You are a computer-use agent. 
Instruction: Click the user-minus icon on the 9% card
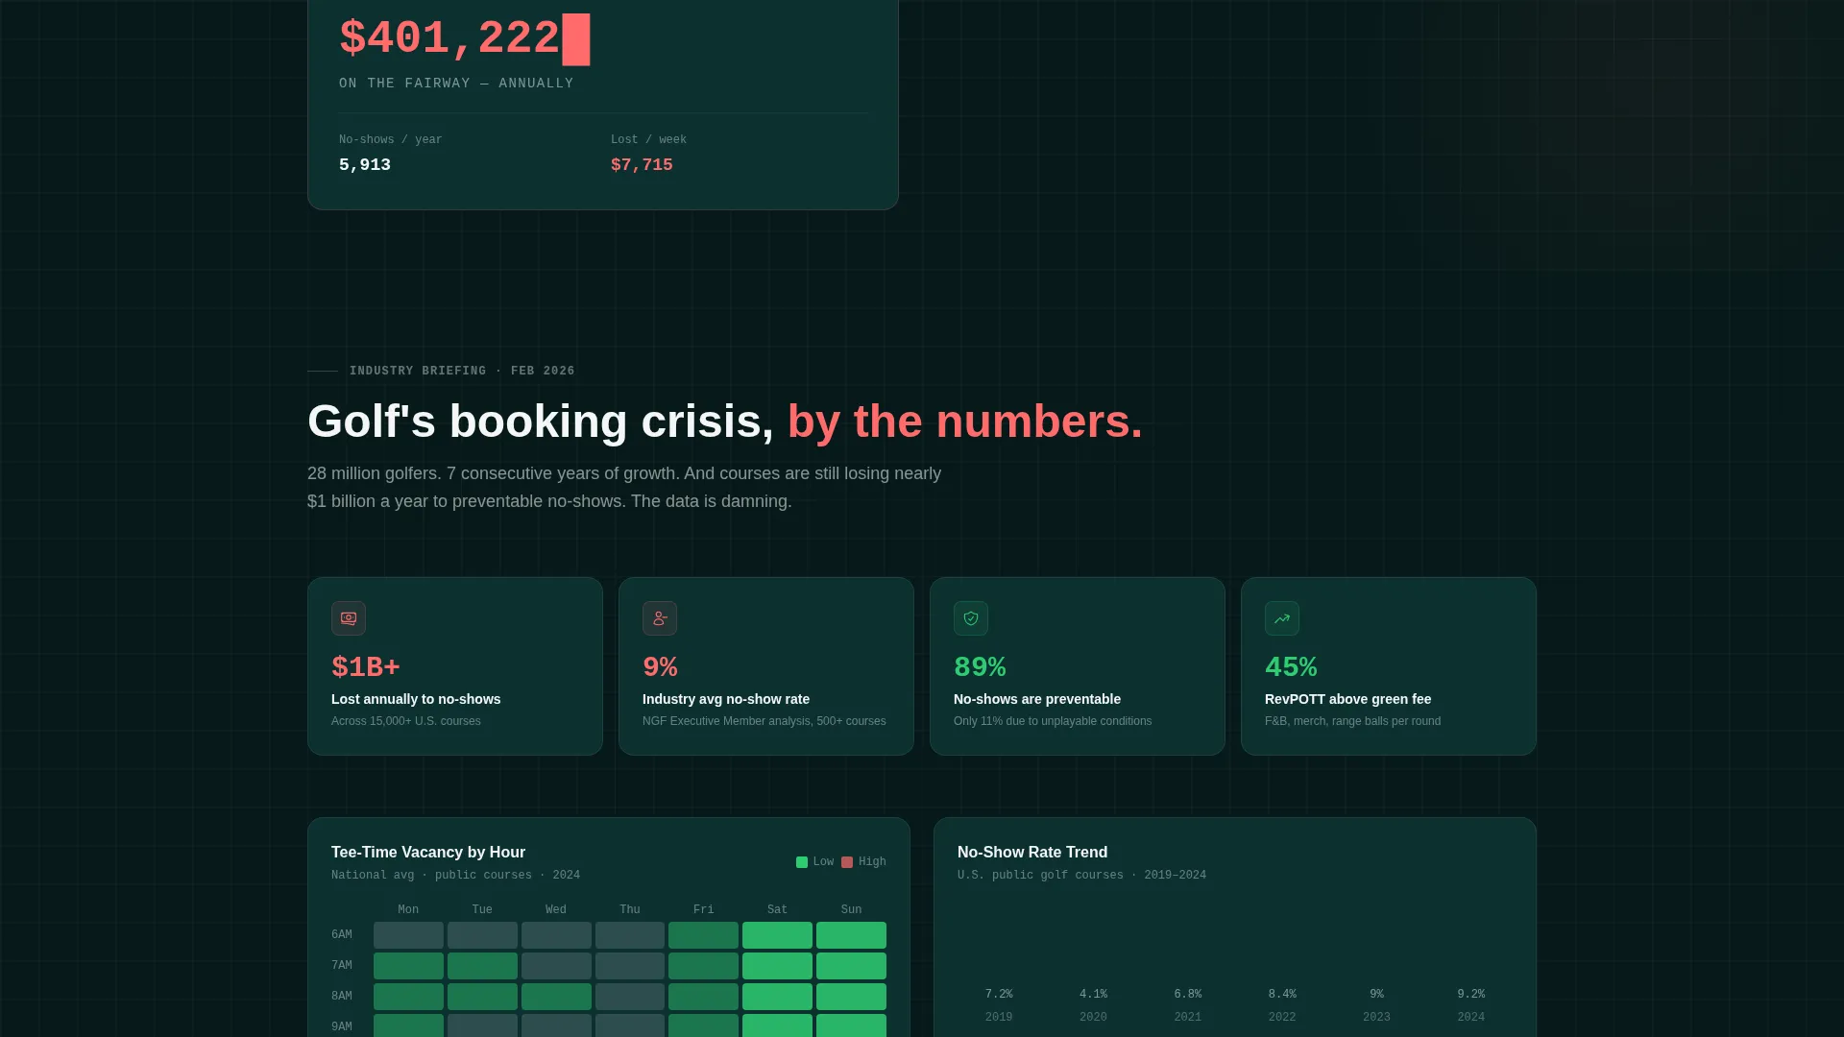tap(660, 618)
